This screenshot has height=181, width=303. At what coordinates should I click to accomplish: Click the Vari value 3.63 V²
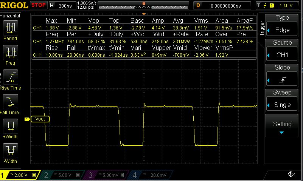[x=138, y=55]
